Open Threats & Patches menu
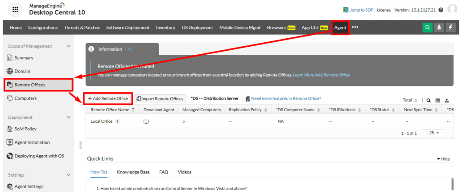This screenshot has width=462, height=194. [82, 27]
